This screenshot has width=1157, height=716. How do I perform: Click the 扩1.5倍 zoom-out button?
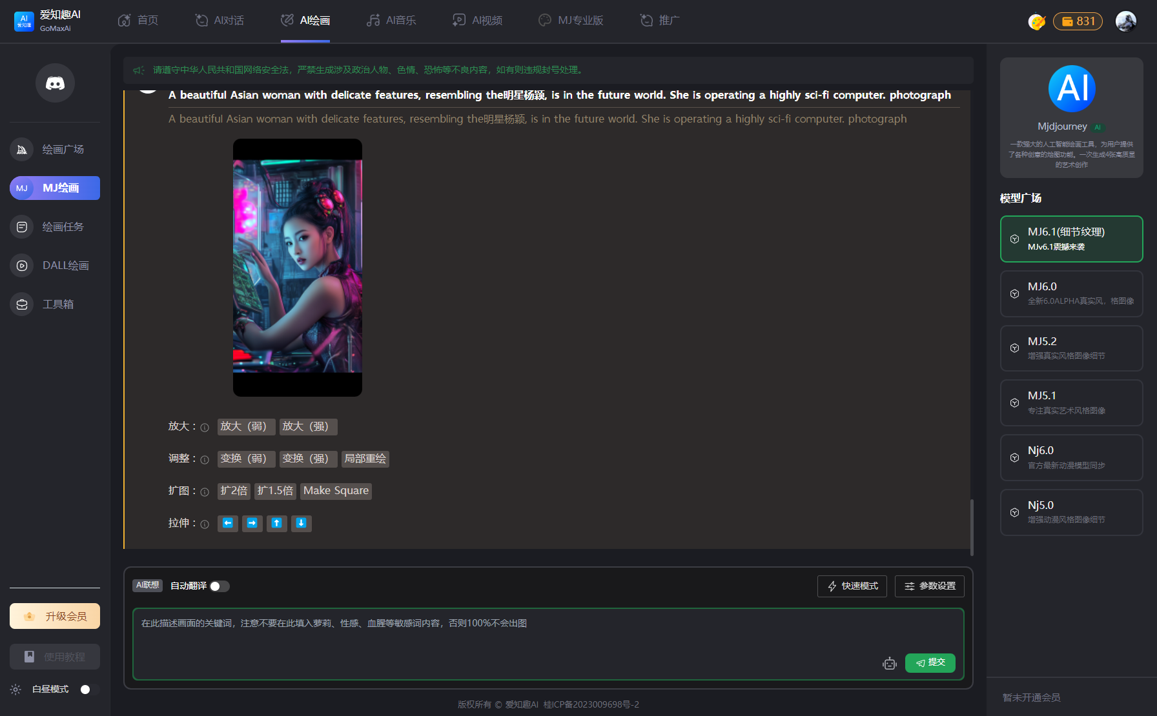point(275,492)
